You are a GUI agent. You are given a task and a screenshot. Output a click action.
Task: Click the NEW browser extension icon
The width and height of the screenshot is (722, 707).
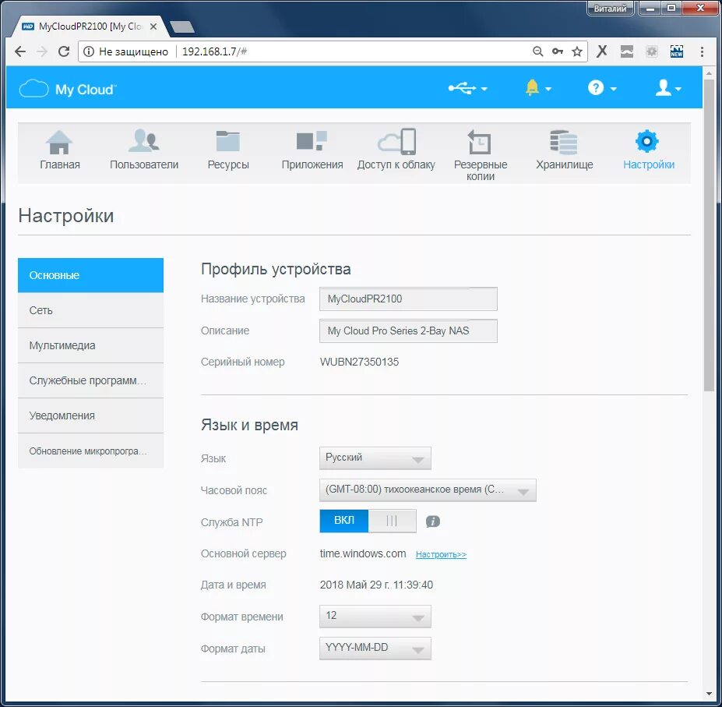click(x=676, y=51)
